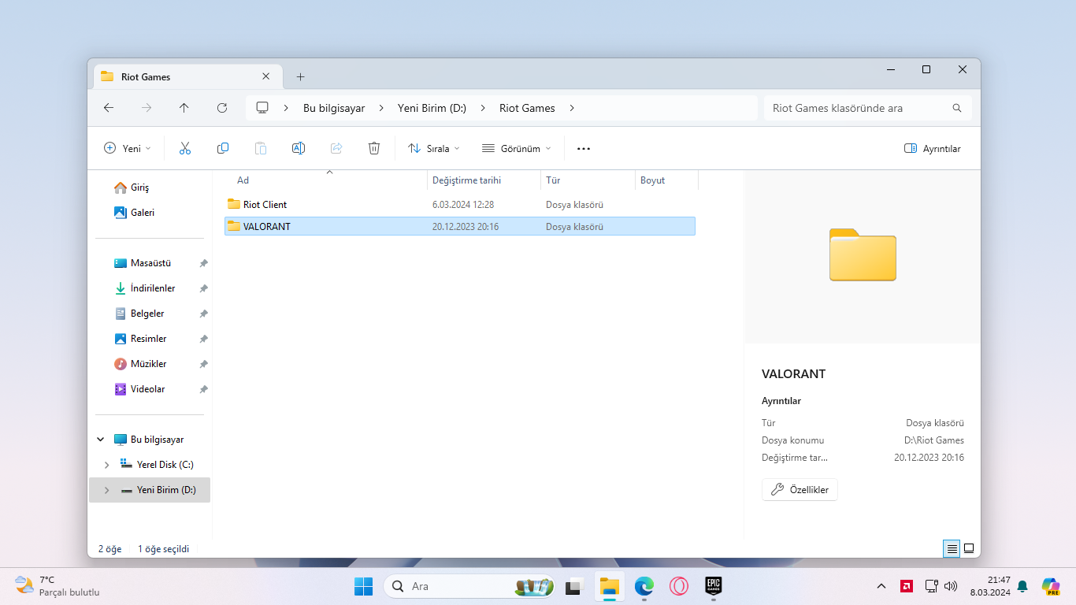Unpin İndirilenler from quick access
Image resolution: width=1076 pixels, height=605 pixels.
tap(203, 288)
